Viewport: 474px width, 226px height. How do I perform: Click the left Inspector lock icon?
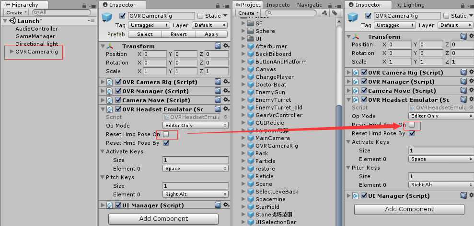pos(217,5)
